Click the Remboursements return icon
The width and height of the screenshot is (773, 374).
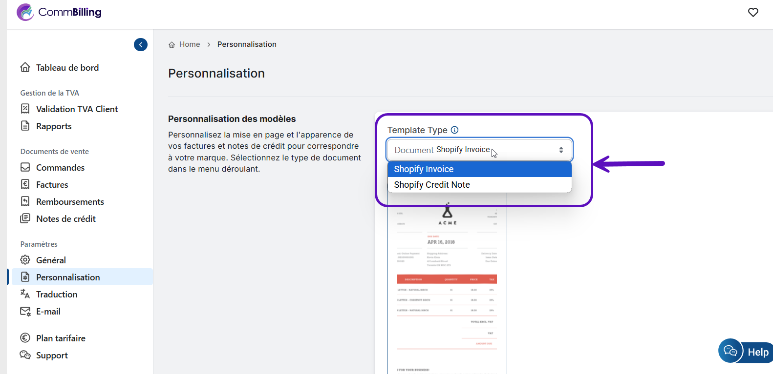tap(25, 201)
